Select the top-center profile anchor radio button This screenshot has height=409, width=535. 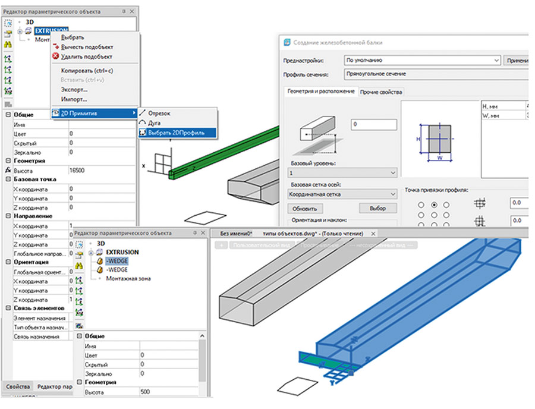[435, 204]
